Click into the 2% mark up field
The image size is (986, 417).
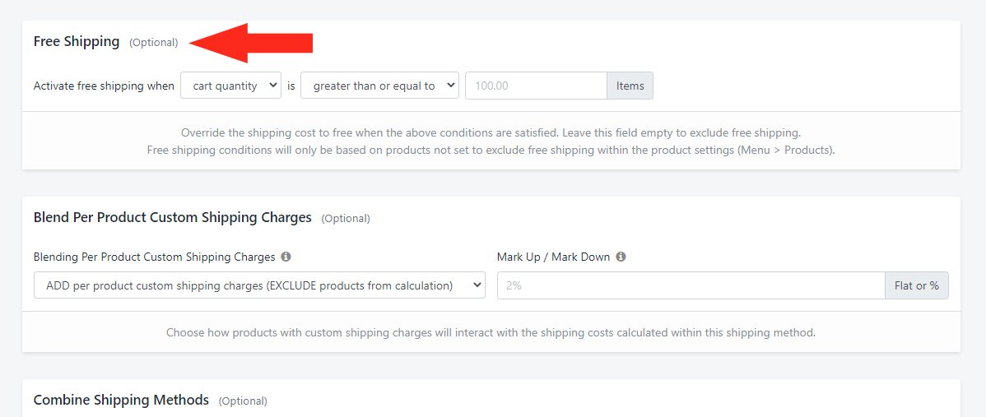691,285
